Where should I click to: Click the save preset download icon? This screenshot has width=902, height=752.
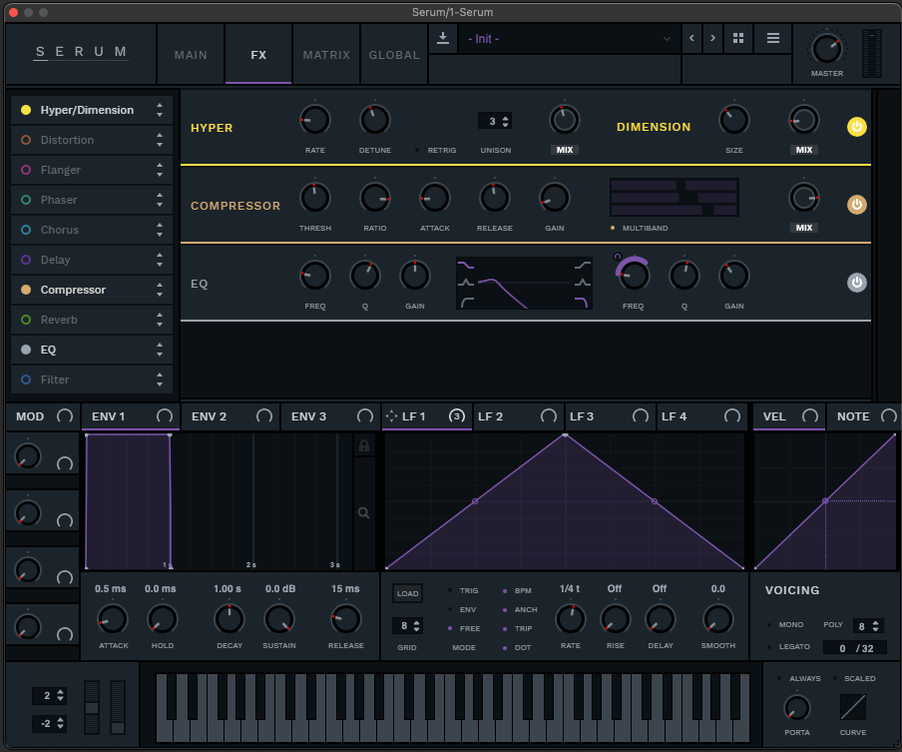point(442,38)
